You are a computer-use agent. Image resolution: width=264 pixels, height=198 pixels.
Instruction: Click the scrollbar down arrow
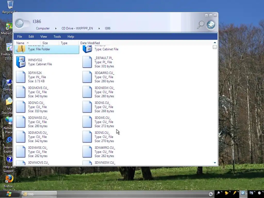point(215,163)
